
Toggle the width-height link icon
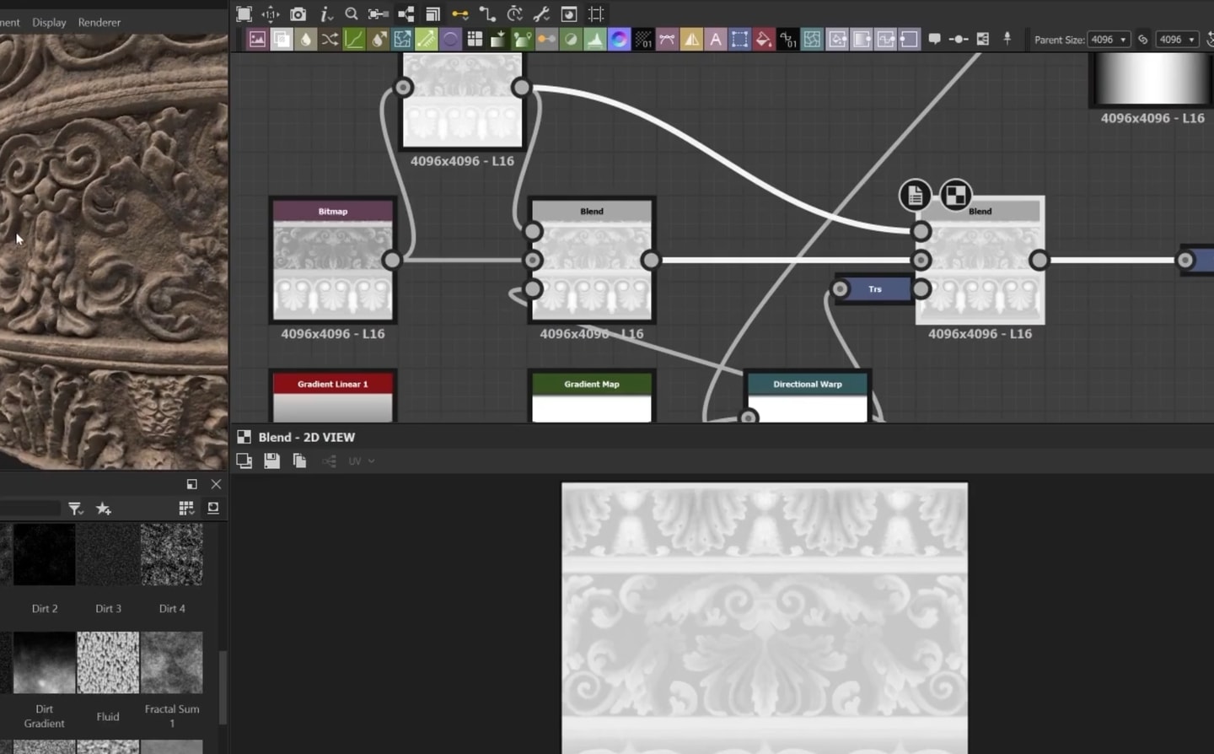pos(1142,40)
